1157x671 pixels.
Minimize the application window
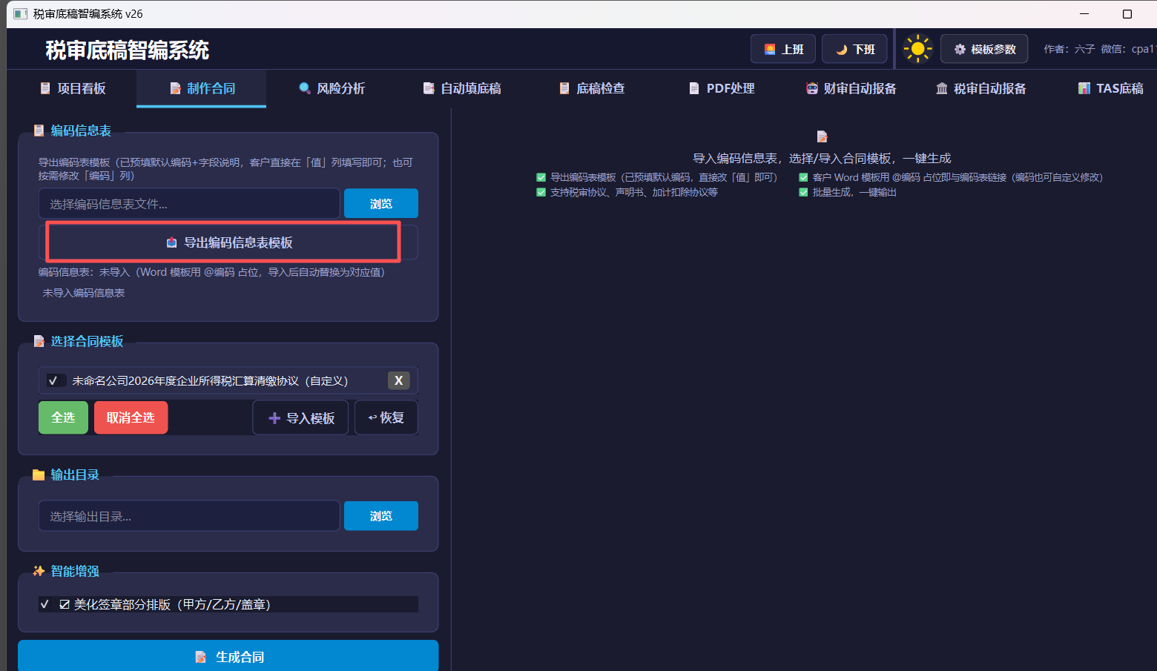pyautogui.click(x=1084, y=14)
